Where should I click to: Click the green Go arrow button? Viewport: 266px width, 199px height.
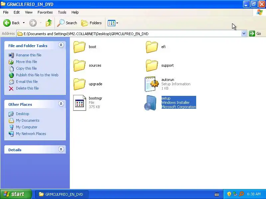(252, 33)
